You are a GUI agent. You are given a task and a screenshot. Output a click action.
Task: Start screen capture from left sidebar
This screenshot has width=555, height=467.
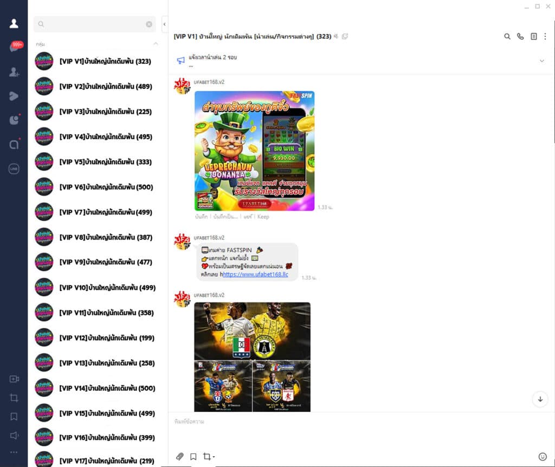[14, 398]
